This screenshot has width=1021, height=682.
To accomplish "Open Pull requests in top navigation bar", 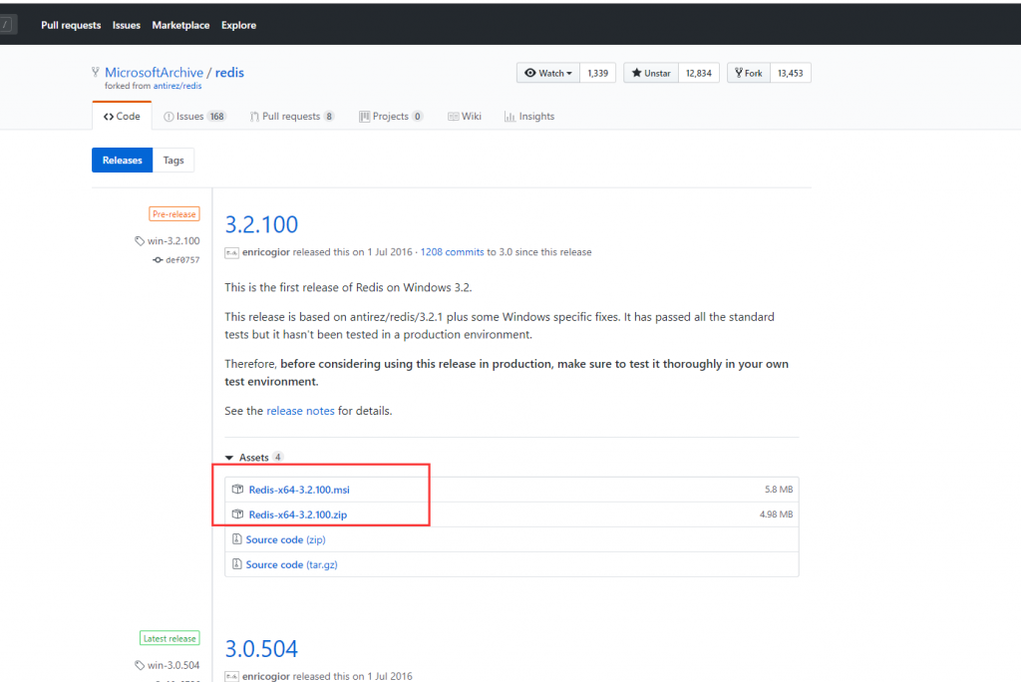I will pos(71,25).
